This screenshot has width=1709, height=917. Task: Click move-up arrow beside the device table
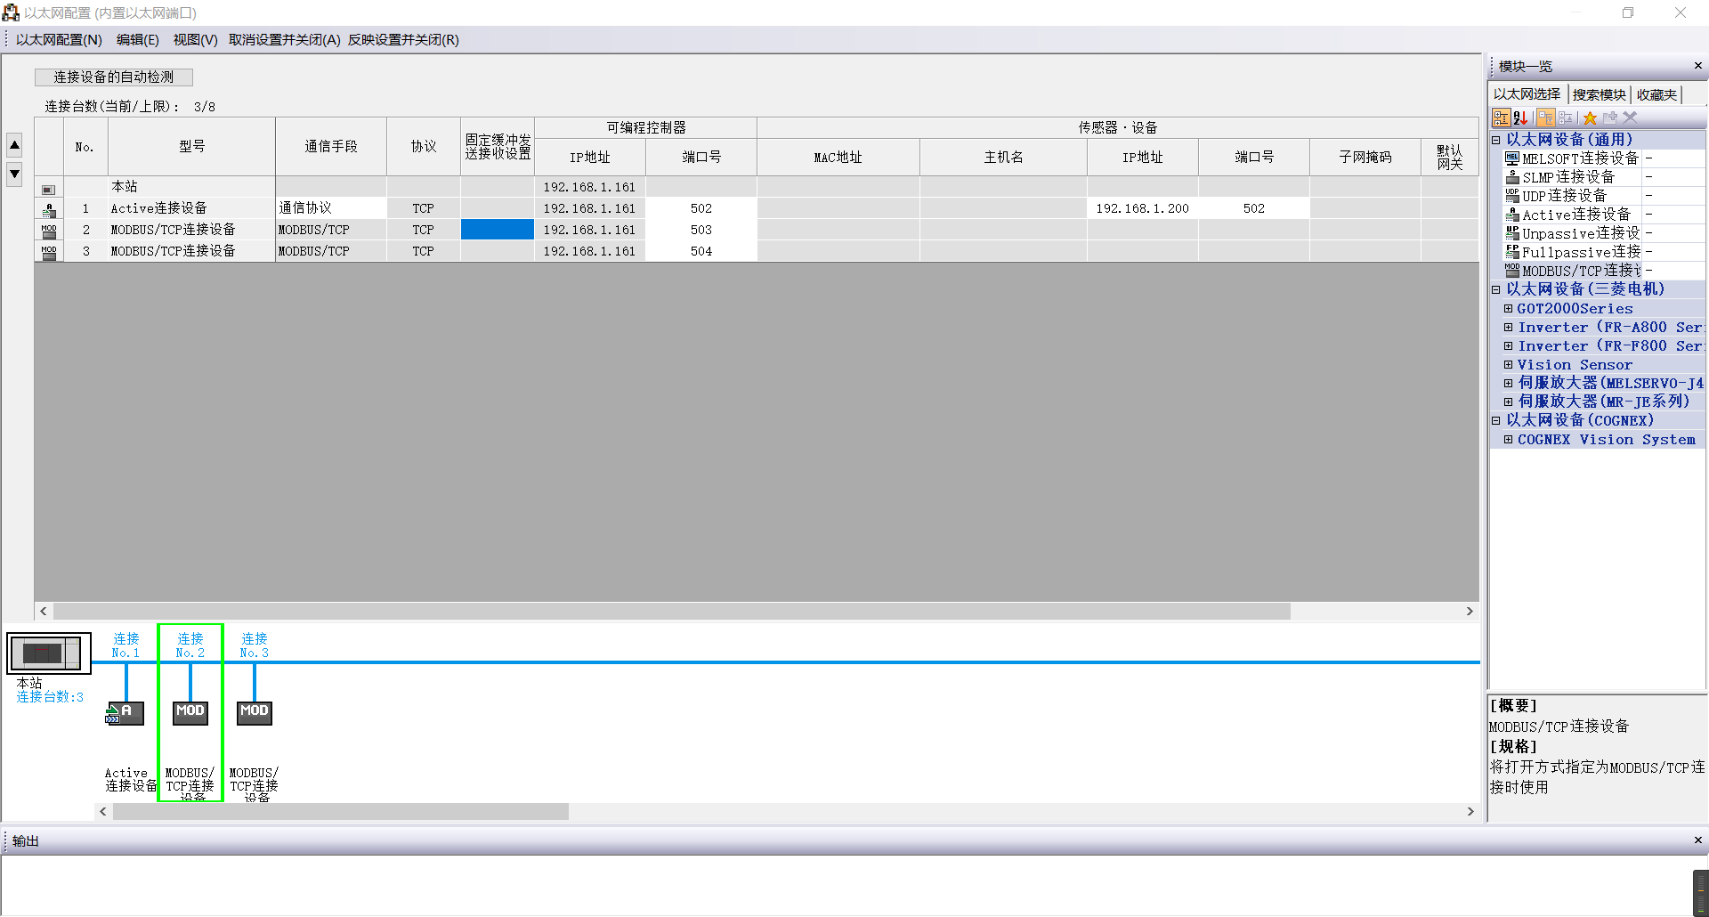pos(15,145)
